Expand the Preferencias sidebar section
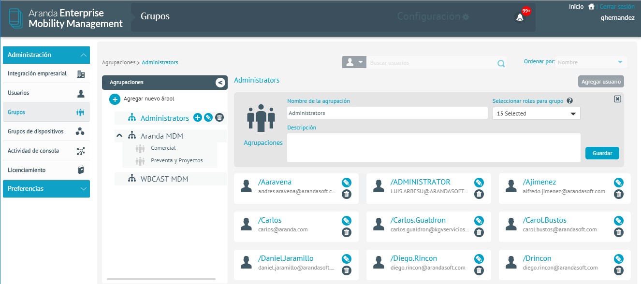Viewport: 641px width, 284px height. coord(46,189)
